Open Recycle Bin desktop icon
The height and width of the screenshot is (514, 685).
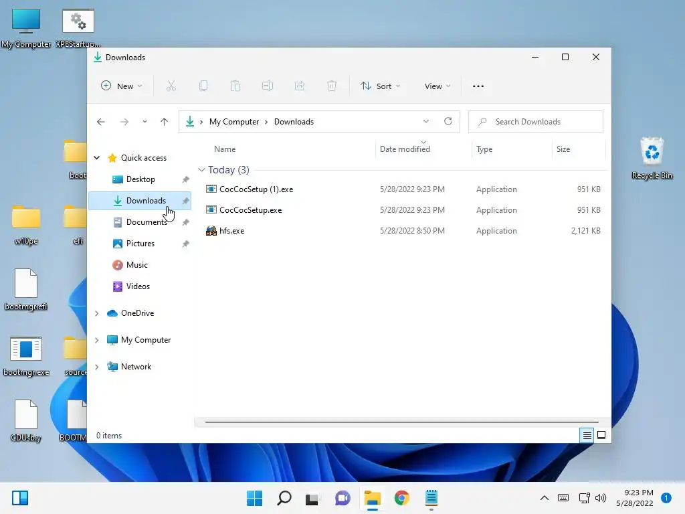(652, 158)
